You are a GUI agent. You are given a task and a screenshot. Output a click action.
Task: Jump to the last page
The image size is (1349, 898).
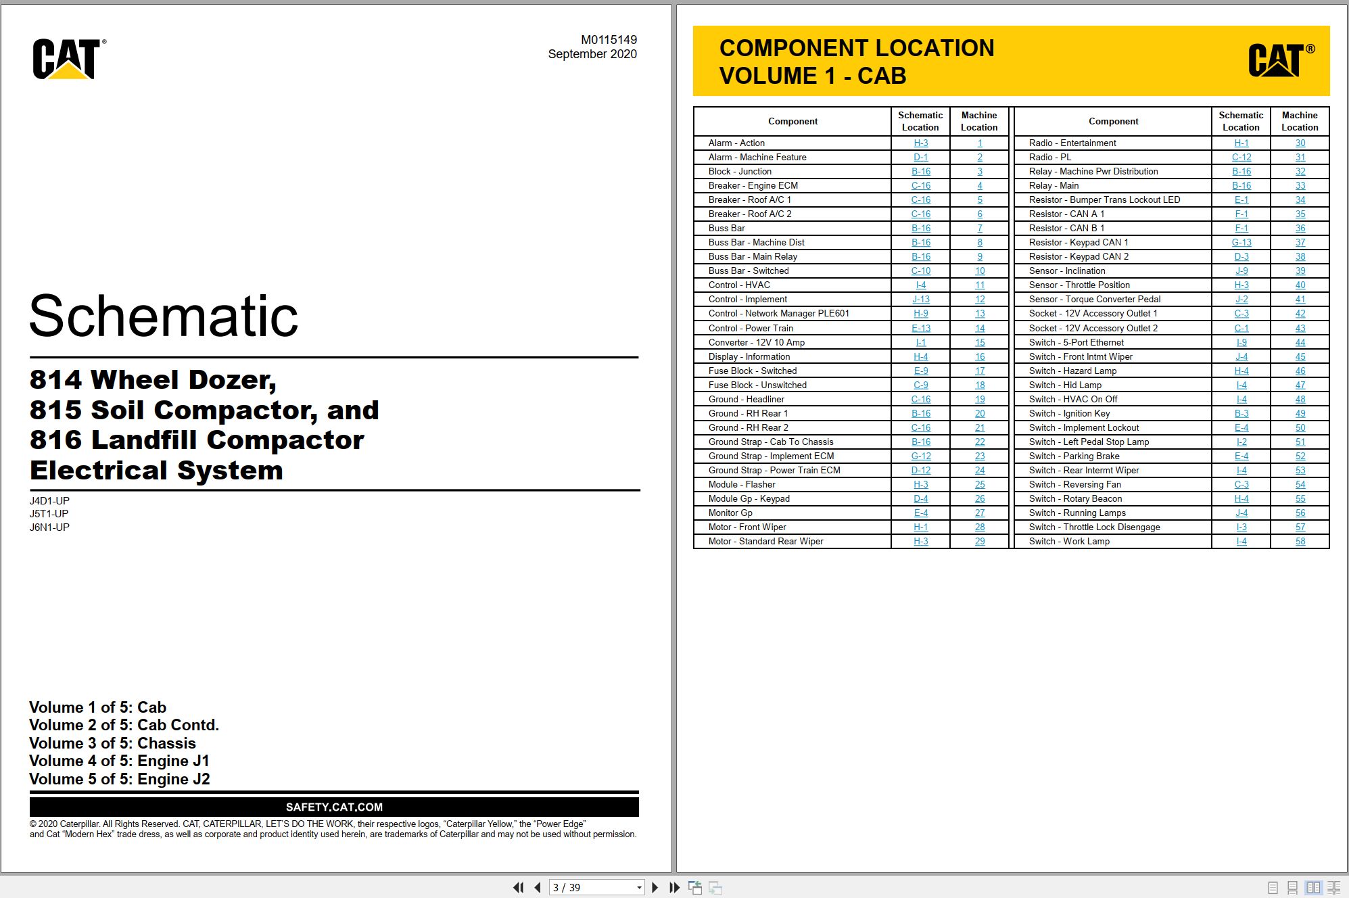[x=674, y=887]
